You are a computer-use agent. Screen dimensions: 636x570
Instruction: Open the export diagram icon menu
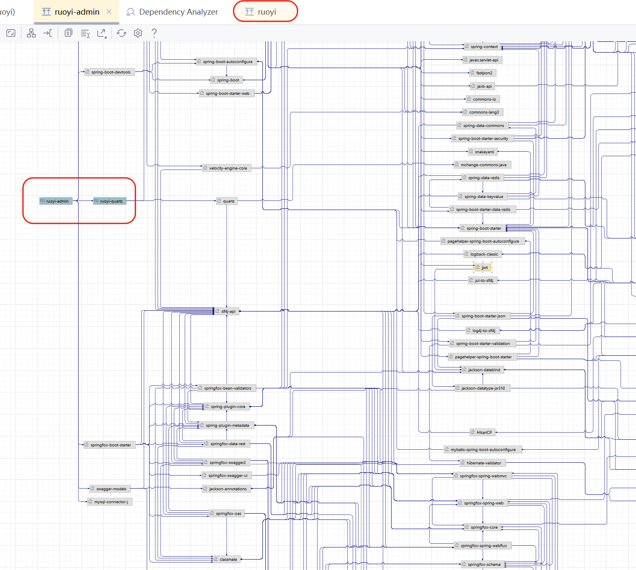(102, 33)
